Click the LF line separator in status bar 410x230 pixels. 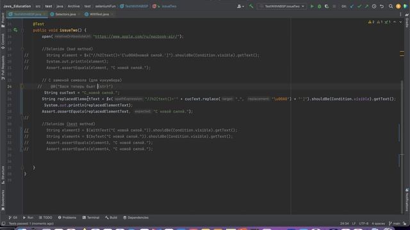[354, 224]
